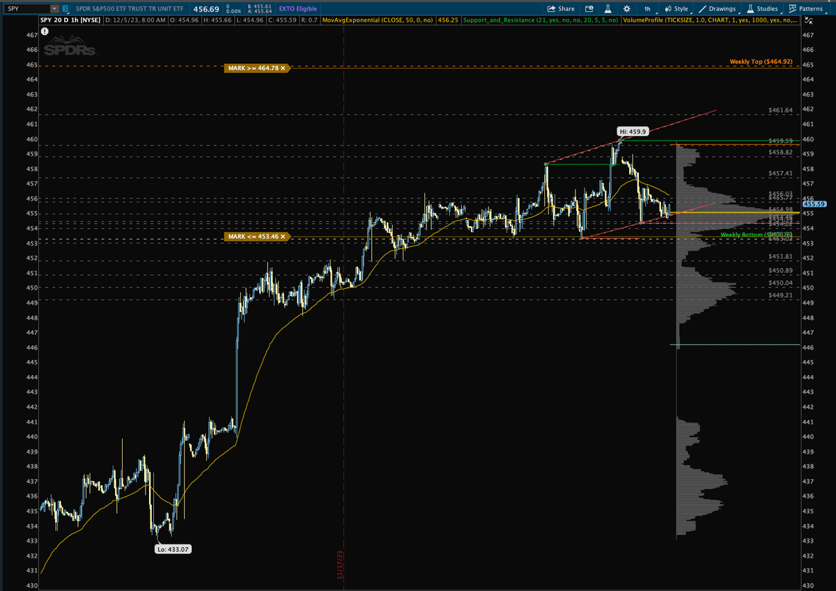Remove the MARK >= 464.78 alert
The image size is (836, 591).
(283, 68)
